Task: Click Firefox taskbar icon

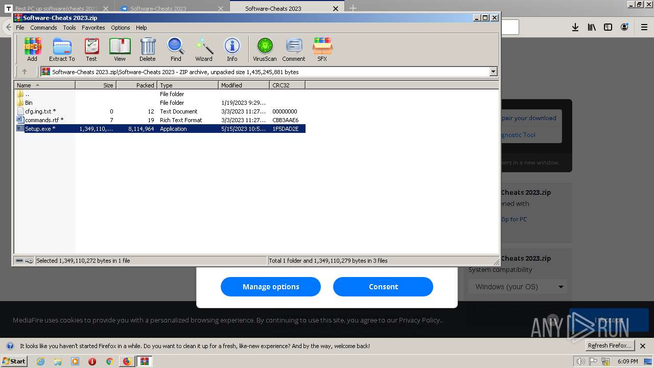Action: pyautogui.click(x=127, y=361)
